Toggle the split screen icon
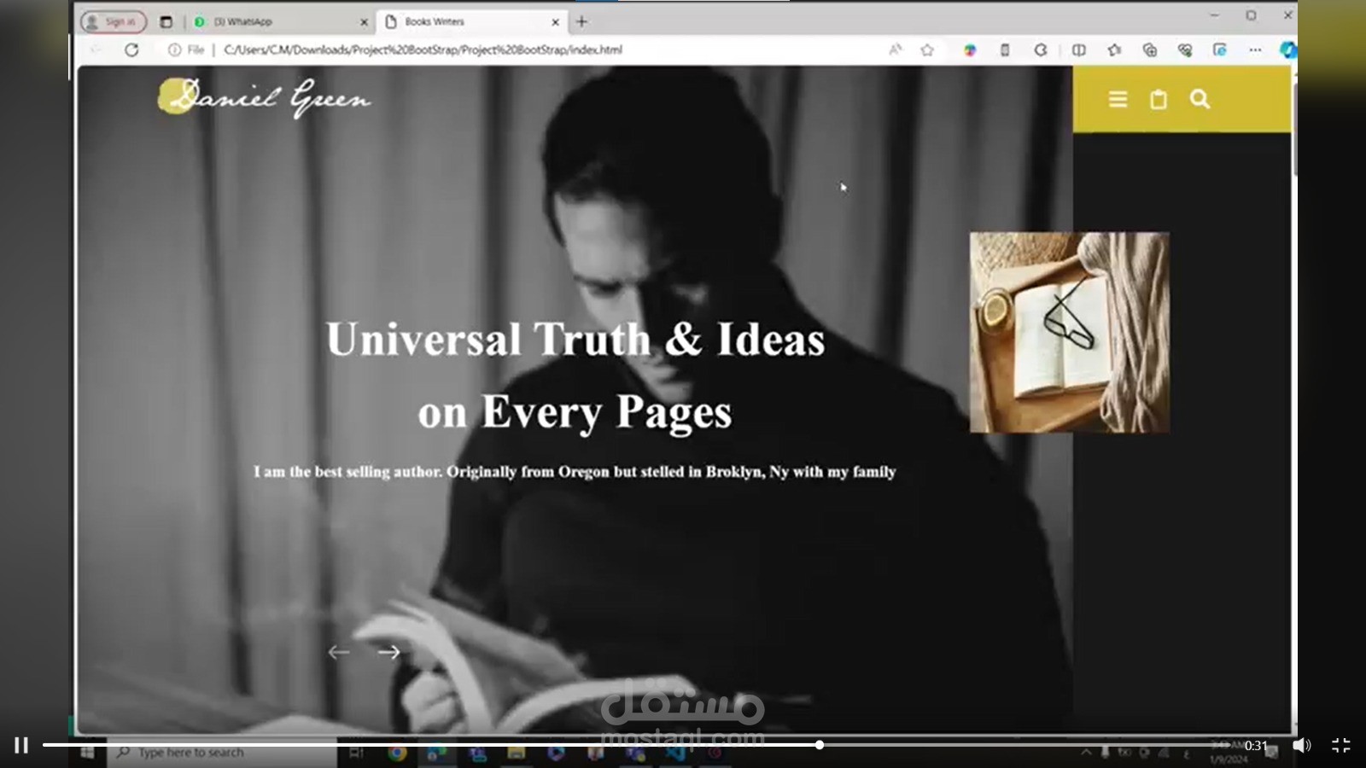Screen dimensions: 1366x768 pyautogui.click(x=1079, y=49)
